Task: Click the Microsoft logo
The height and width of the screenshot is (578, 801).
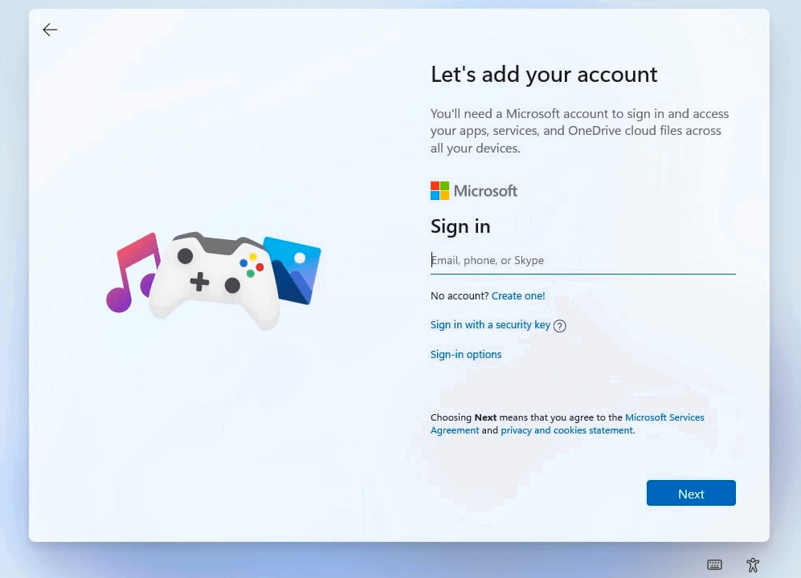Action: pyautogui.click(x=473, y=190)
